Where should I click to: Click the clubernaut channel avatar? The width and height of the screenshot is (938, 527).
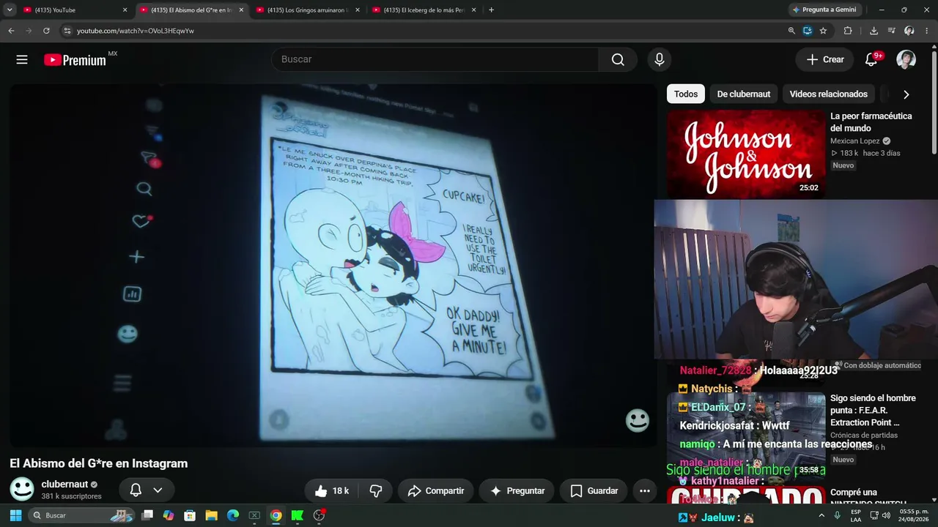click(x=22, y=490)
